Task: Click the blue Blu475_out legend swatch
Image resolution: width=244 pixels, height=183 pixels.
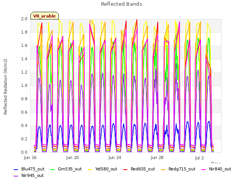Action: 16,170
